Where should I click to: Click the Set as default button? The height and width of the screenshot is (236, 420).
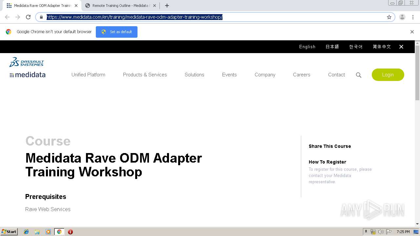point(116,32)
